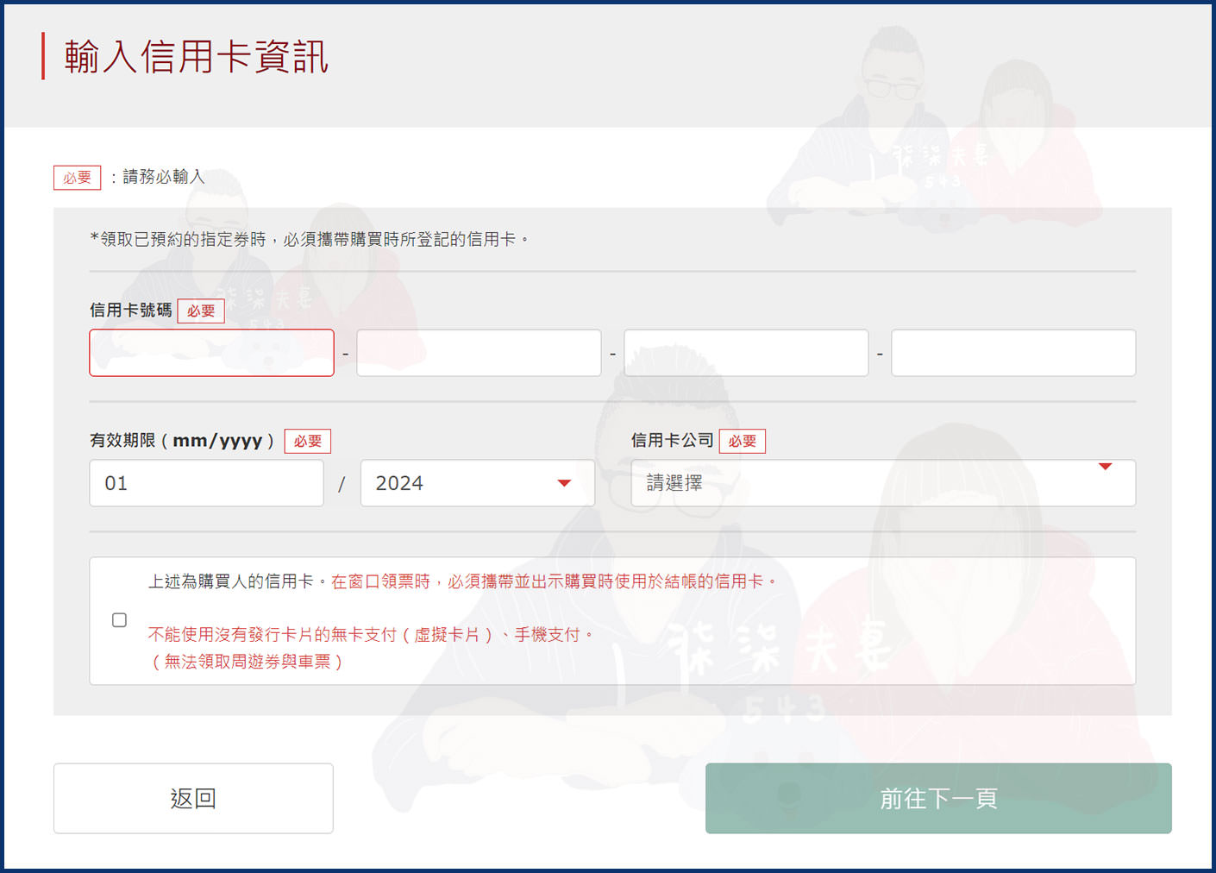The image size is (1216, 873).
Task: Click the 必要 legend badge before 請務必輸入
Action: 78,178
